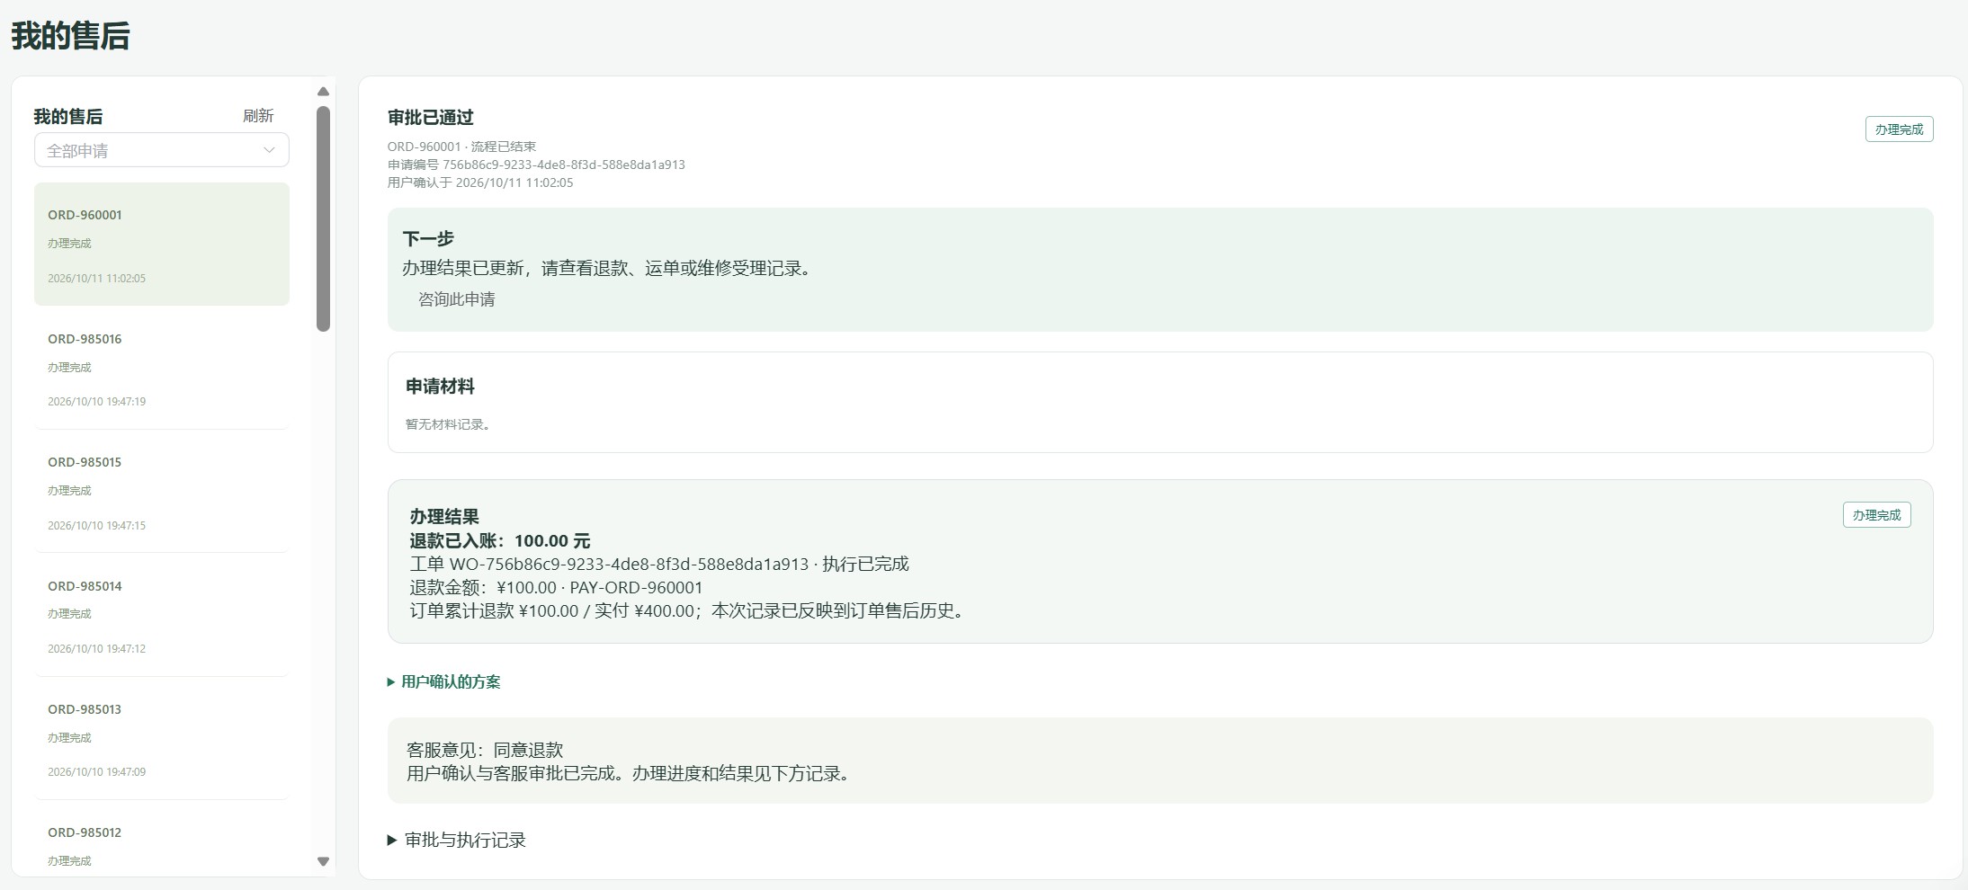This screenshot has width=1968, height=890.
Task: Click the work order WO-756b86c9 line
Action: 659,565
